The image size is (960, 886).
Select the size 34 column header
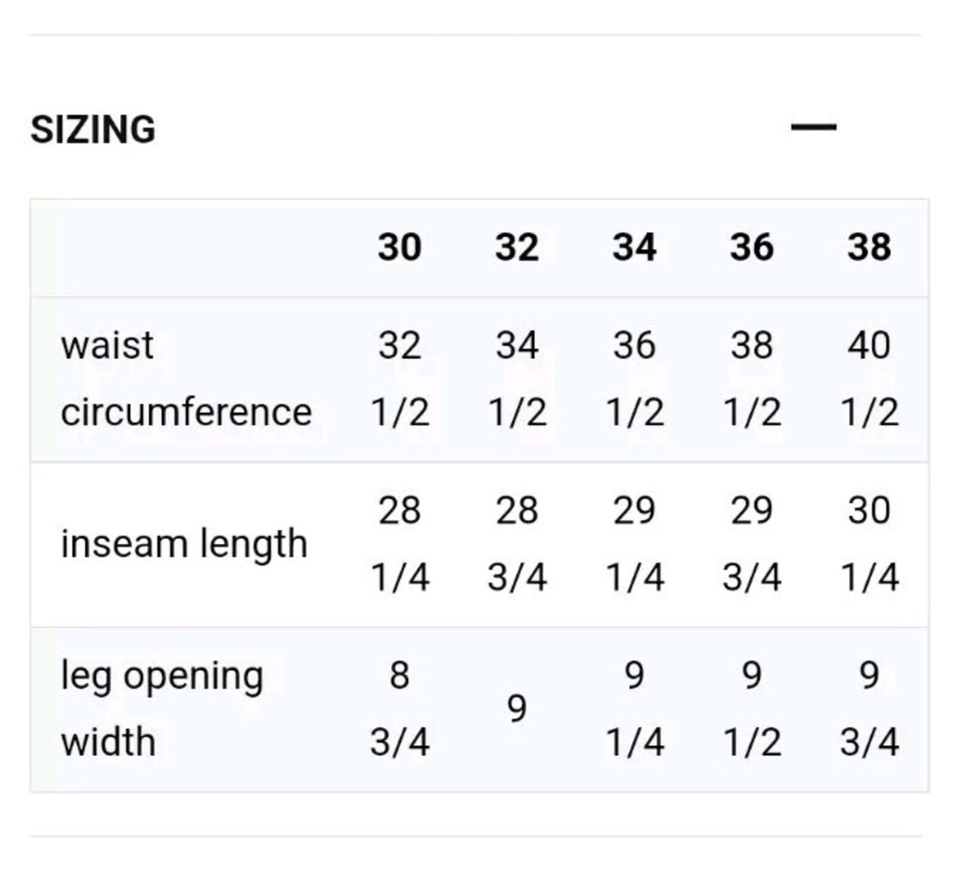coord(634,247)
